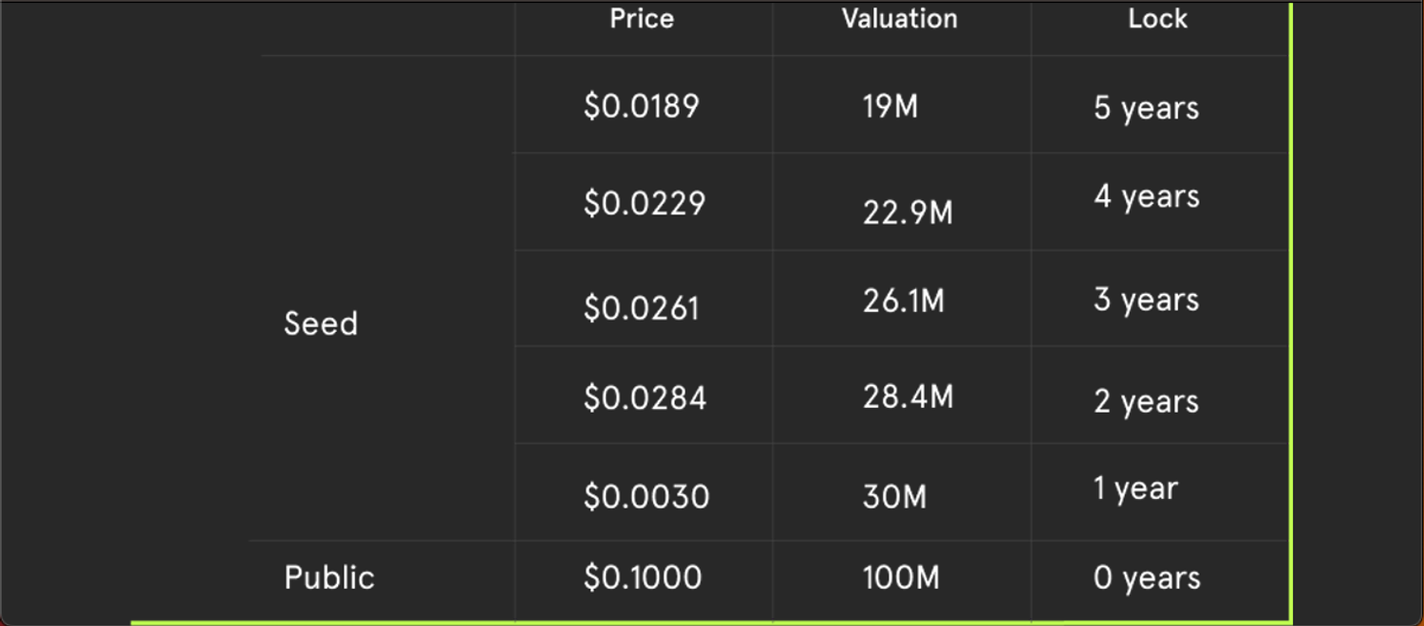Click the $0.0229 price cell
This screenshot has width=1424, height=626.
point(645,203)
